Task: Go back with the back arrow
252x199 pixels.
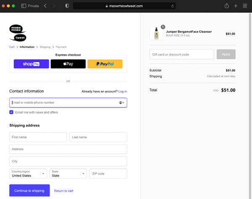Action: pyautogui.click(x=45, y=6)
